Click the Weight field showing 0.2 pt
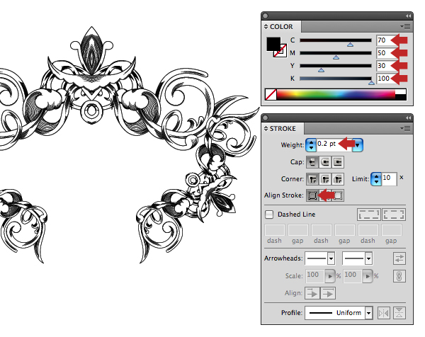 pyautogui.click(x=334, y=145)
